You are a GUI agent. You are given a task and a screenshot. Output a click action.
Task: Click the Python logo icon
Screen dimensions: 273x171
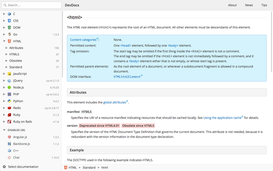click(x=9, y=101)
